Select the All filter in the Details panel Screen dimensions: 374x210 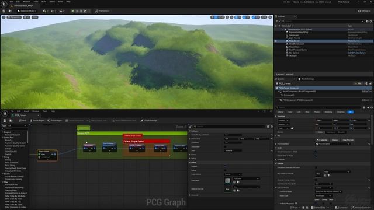tap(351, 112)
